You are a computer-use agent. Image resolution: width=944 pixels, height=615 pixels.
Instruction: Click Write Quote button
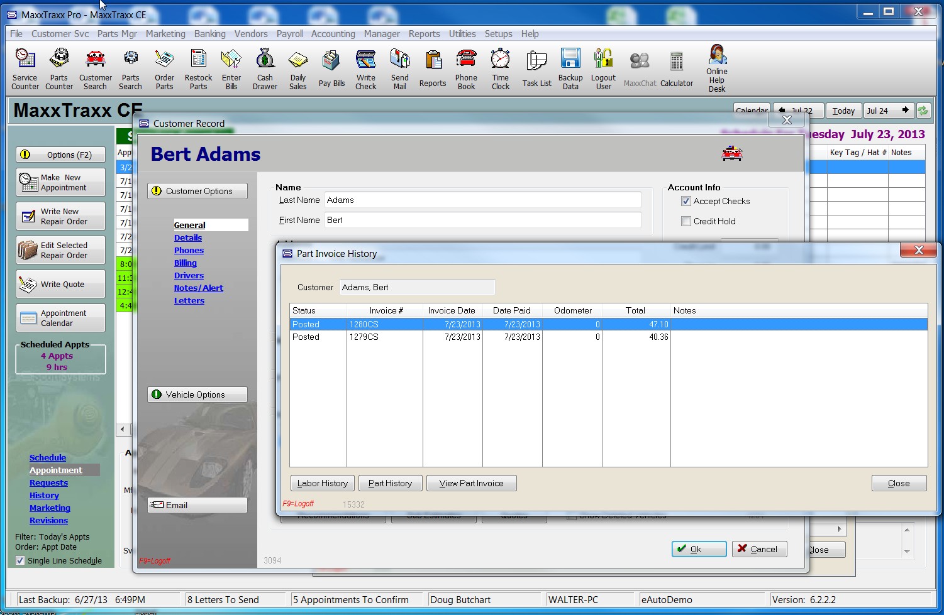click(x=60, y=284)
